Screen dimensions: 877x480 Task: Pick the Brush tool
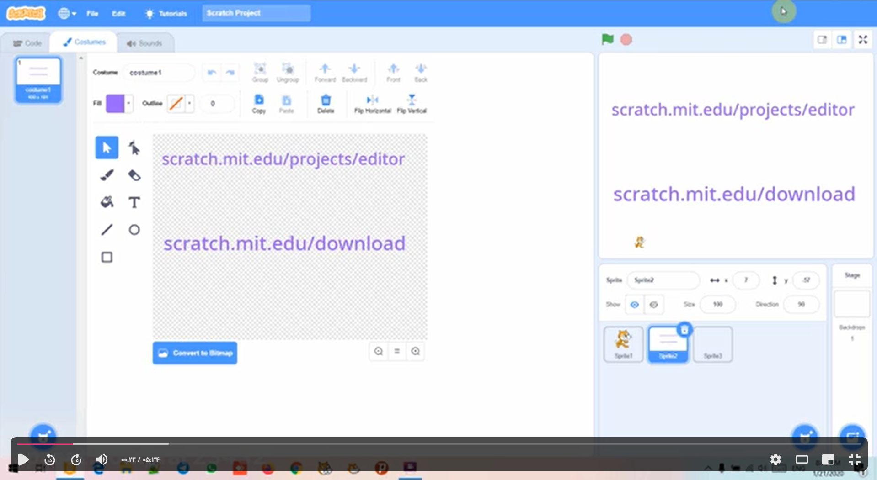[x=107, y=175]
